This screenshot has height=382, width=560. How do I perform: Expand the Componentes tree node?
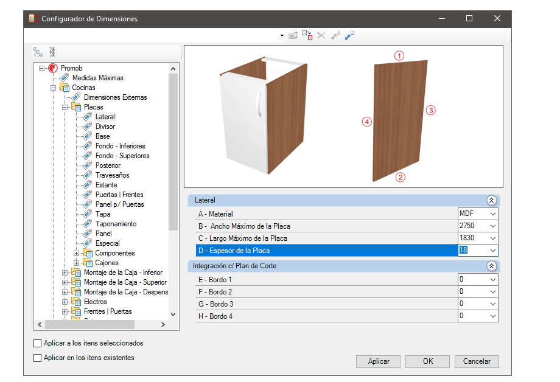[x=76, y=253]
